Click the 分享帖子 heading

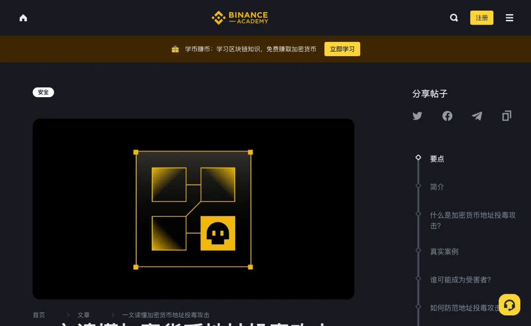(430, 94)
